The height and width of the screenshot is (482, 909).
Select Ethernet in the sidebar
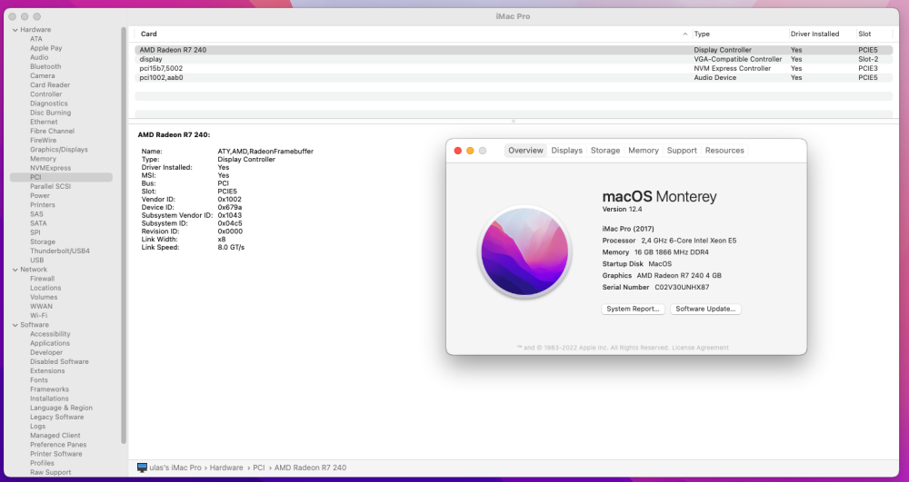click(x=44, y=123)
